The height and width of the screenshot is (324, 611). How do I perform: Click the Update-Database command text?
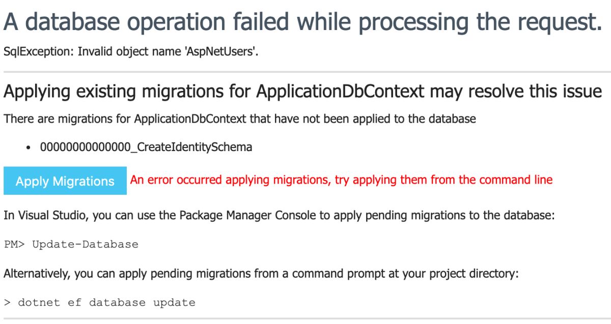(85, 244)
